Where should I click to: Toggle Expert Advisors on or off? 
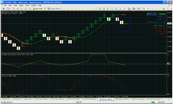[54, 9]
